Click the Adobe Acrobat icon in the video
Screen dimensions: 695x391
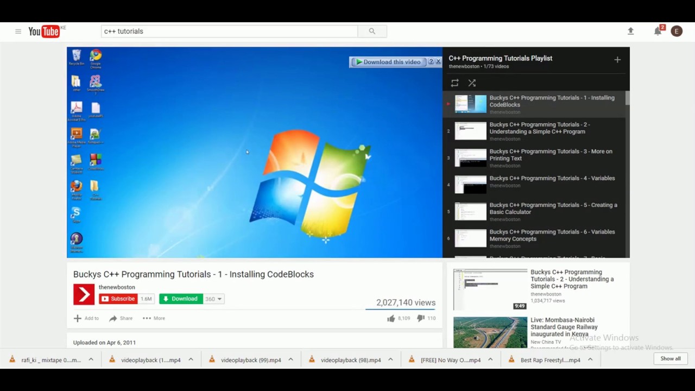point(77,110)
